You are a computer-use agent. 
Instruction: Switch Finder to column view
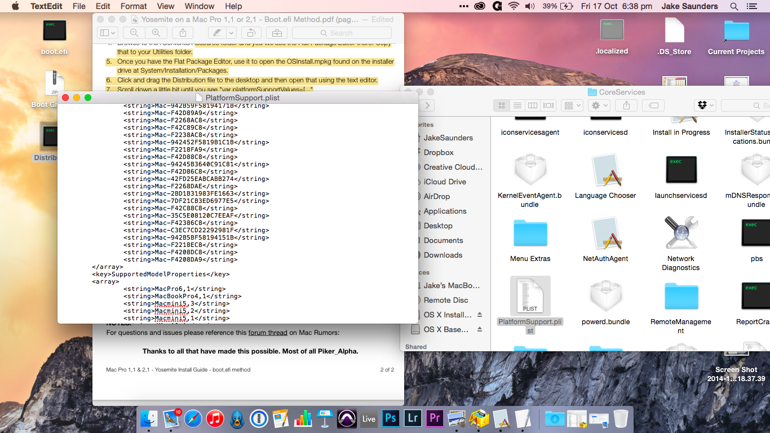tap(533, 105)
